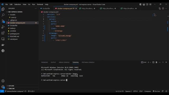This screenshot has width=169, height=95.
Task: Switch to the POSTMAN CONSOLE tab
Action: tap(88, 62)
